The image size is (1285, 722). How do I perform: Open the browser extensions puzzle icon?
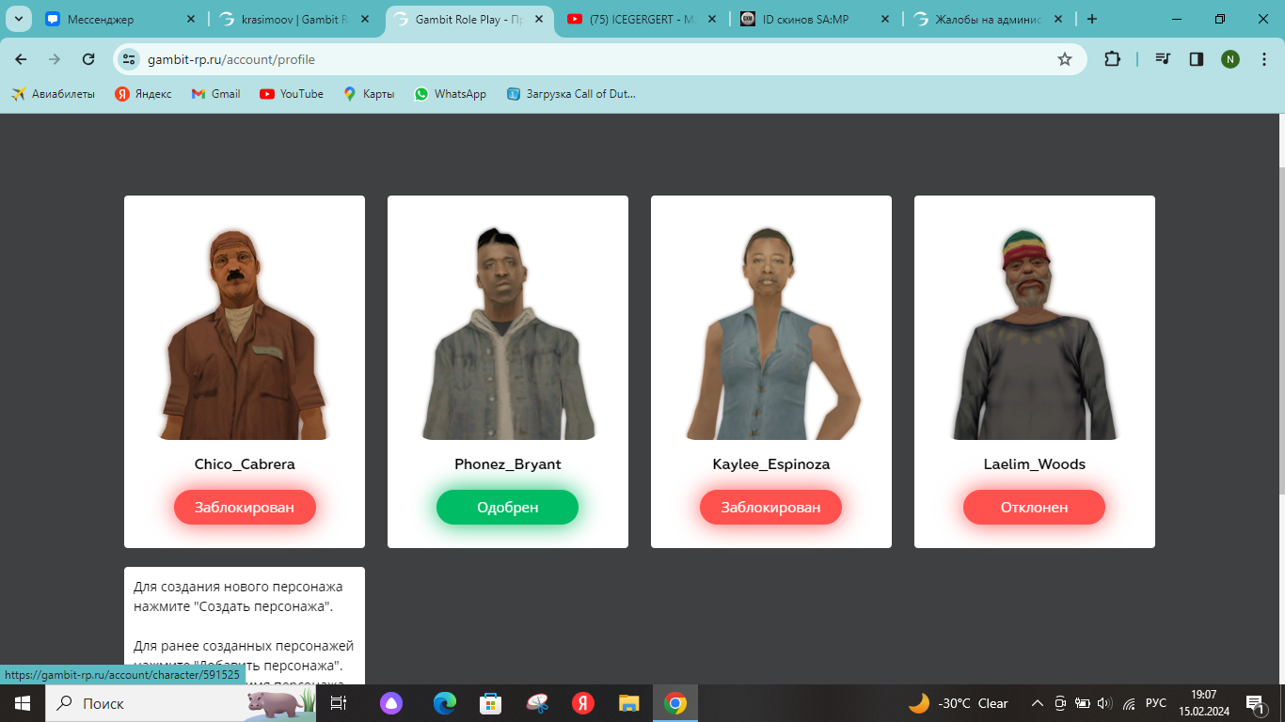tap(1112, 59)
